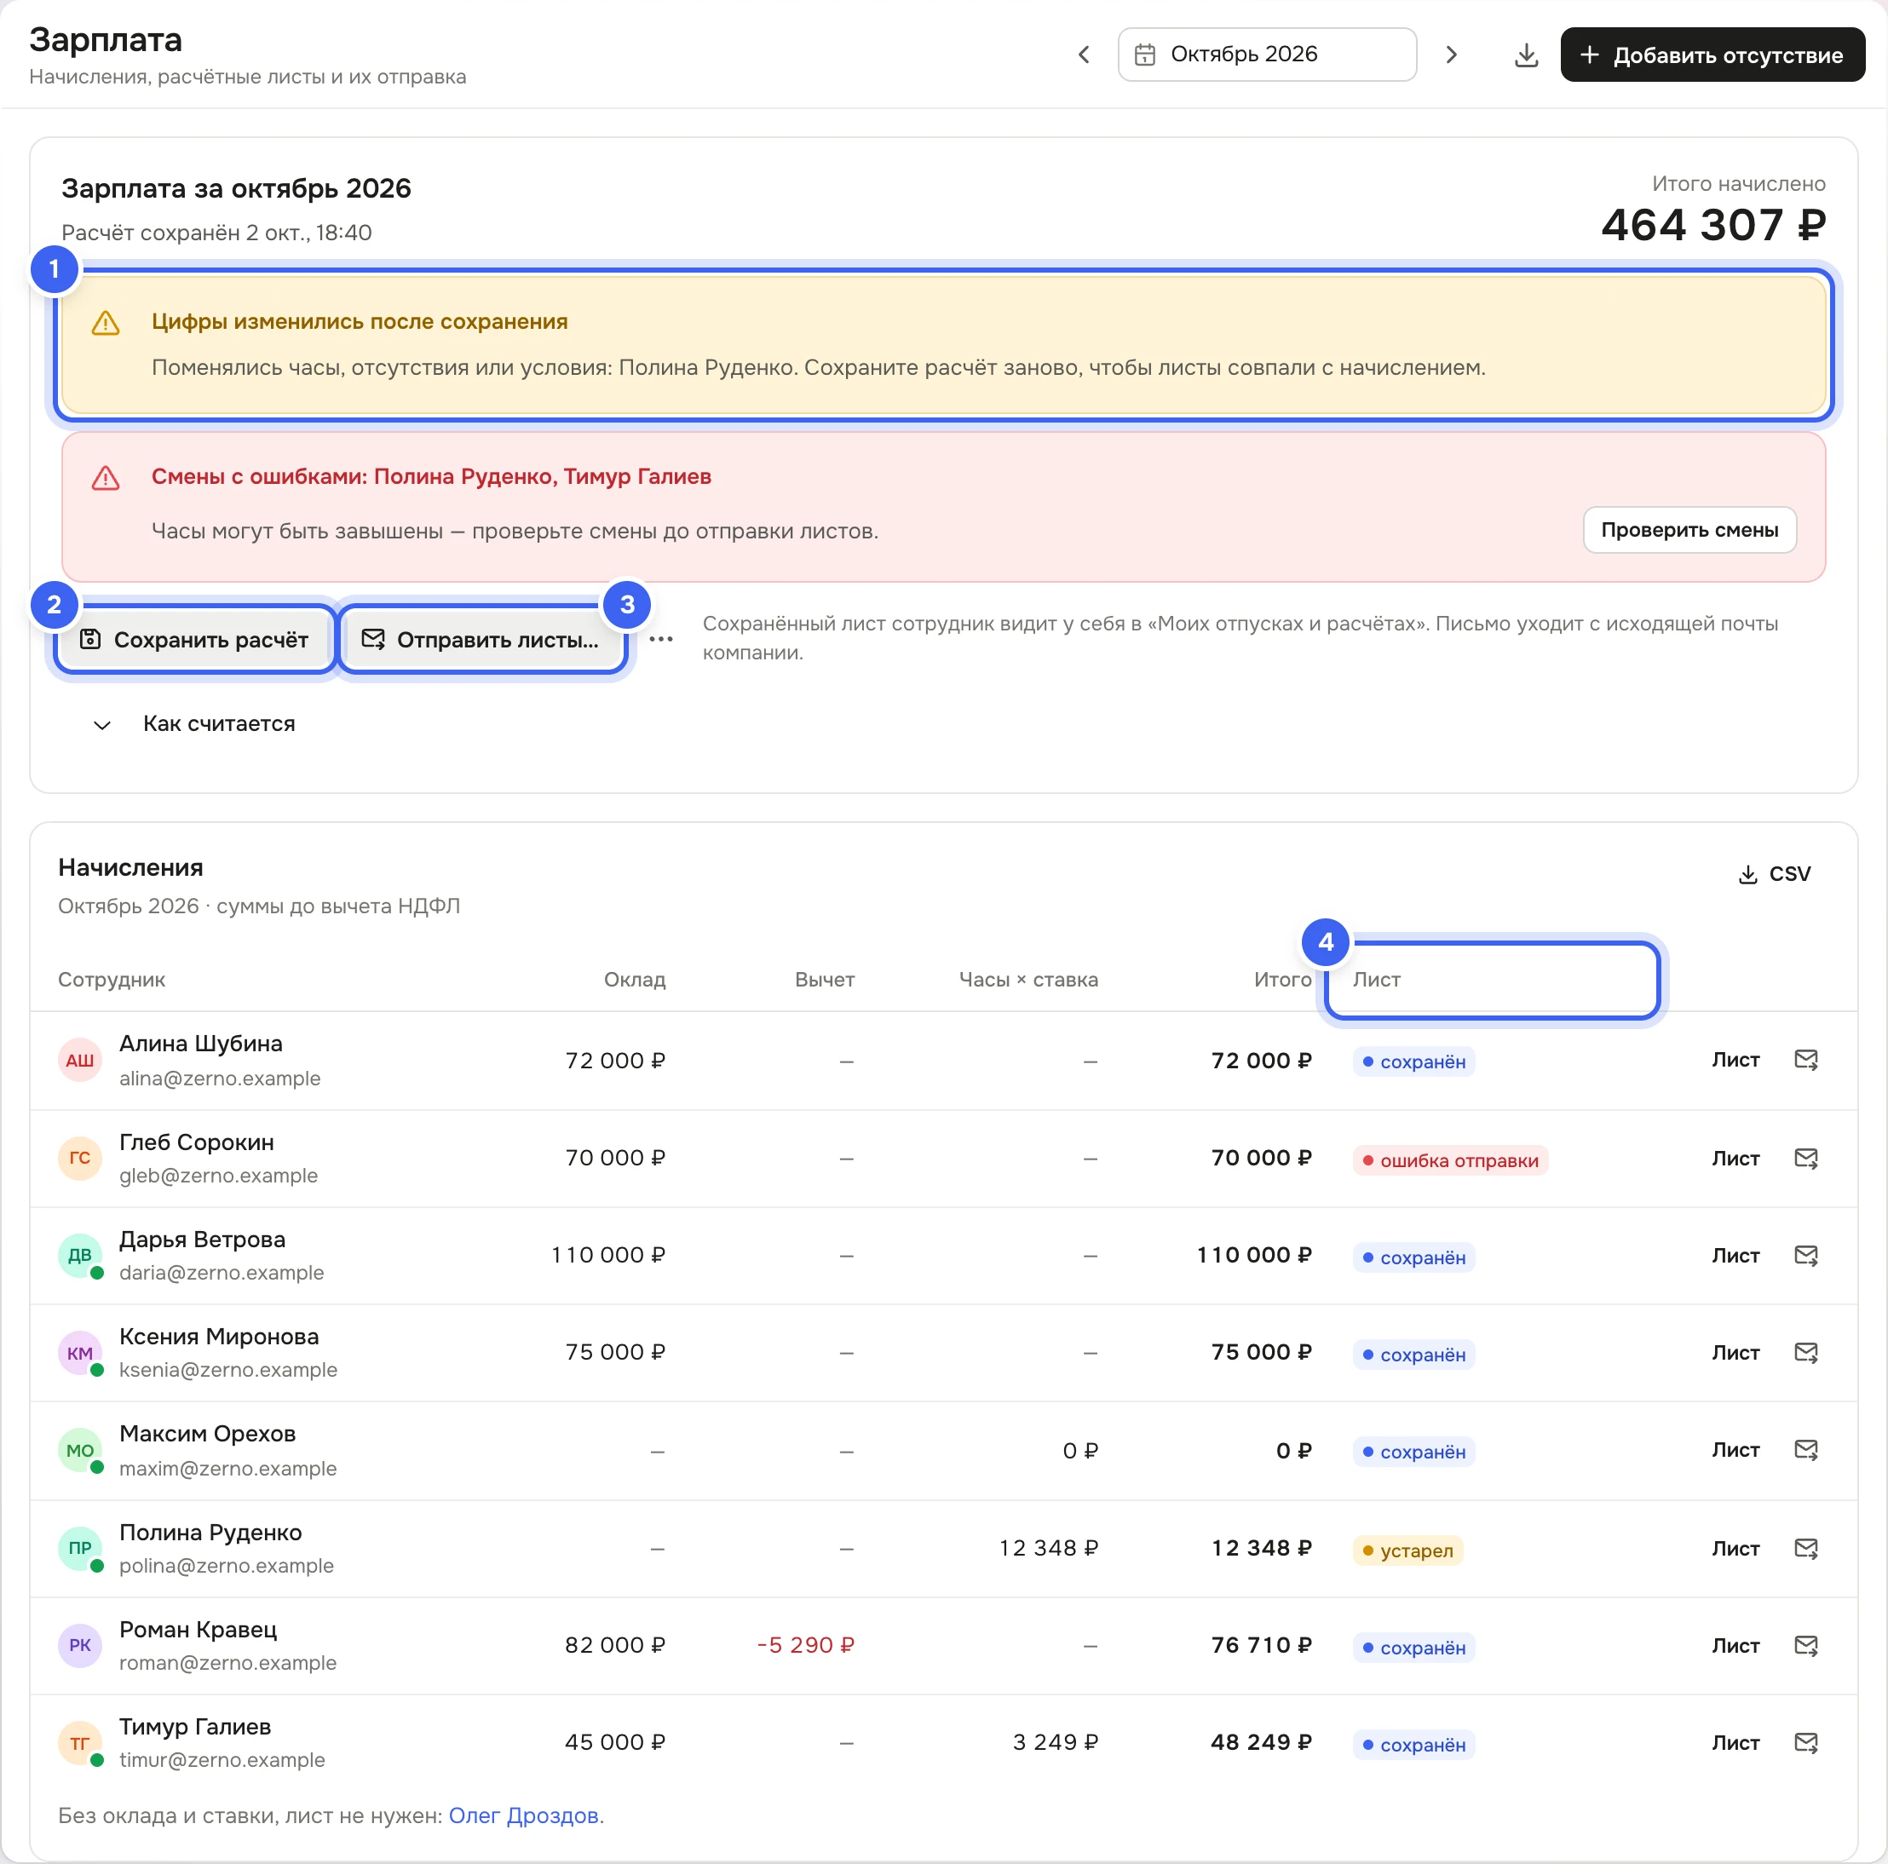Click the Тимур Галиев employee name
Image resolution: width=1888 pixels, height=1864 pixels.
pos(195,1726)
